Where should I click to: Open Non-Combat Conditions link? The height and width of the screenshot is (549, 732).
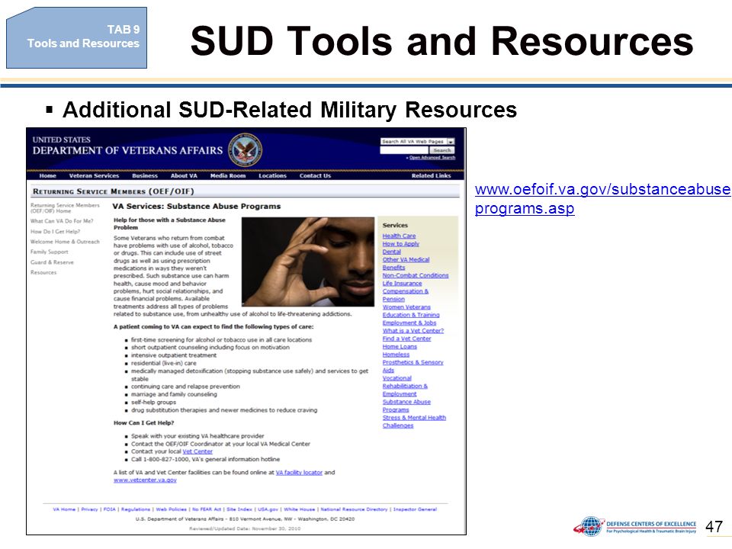[416, 276]
